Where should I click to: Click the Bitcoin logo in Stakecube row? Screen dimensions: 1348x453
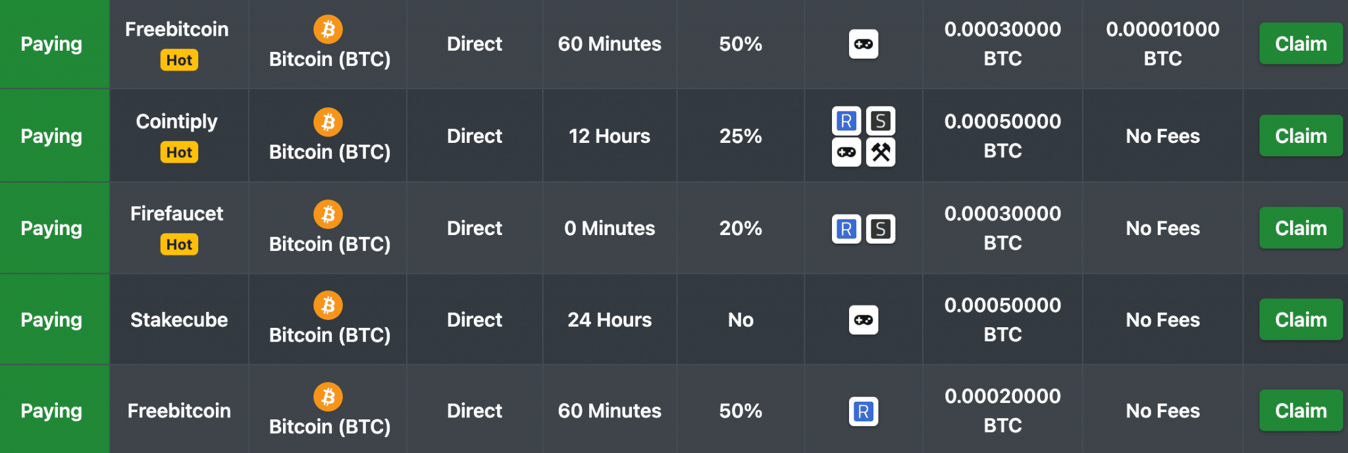[x=328, y=306]
